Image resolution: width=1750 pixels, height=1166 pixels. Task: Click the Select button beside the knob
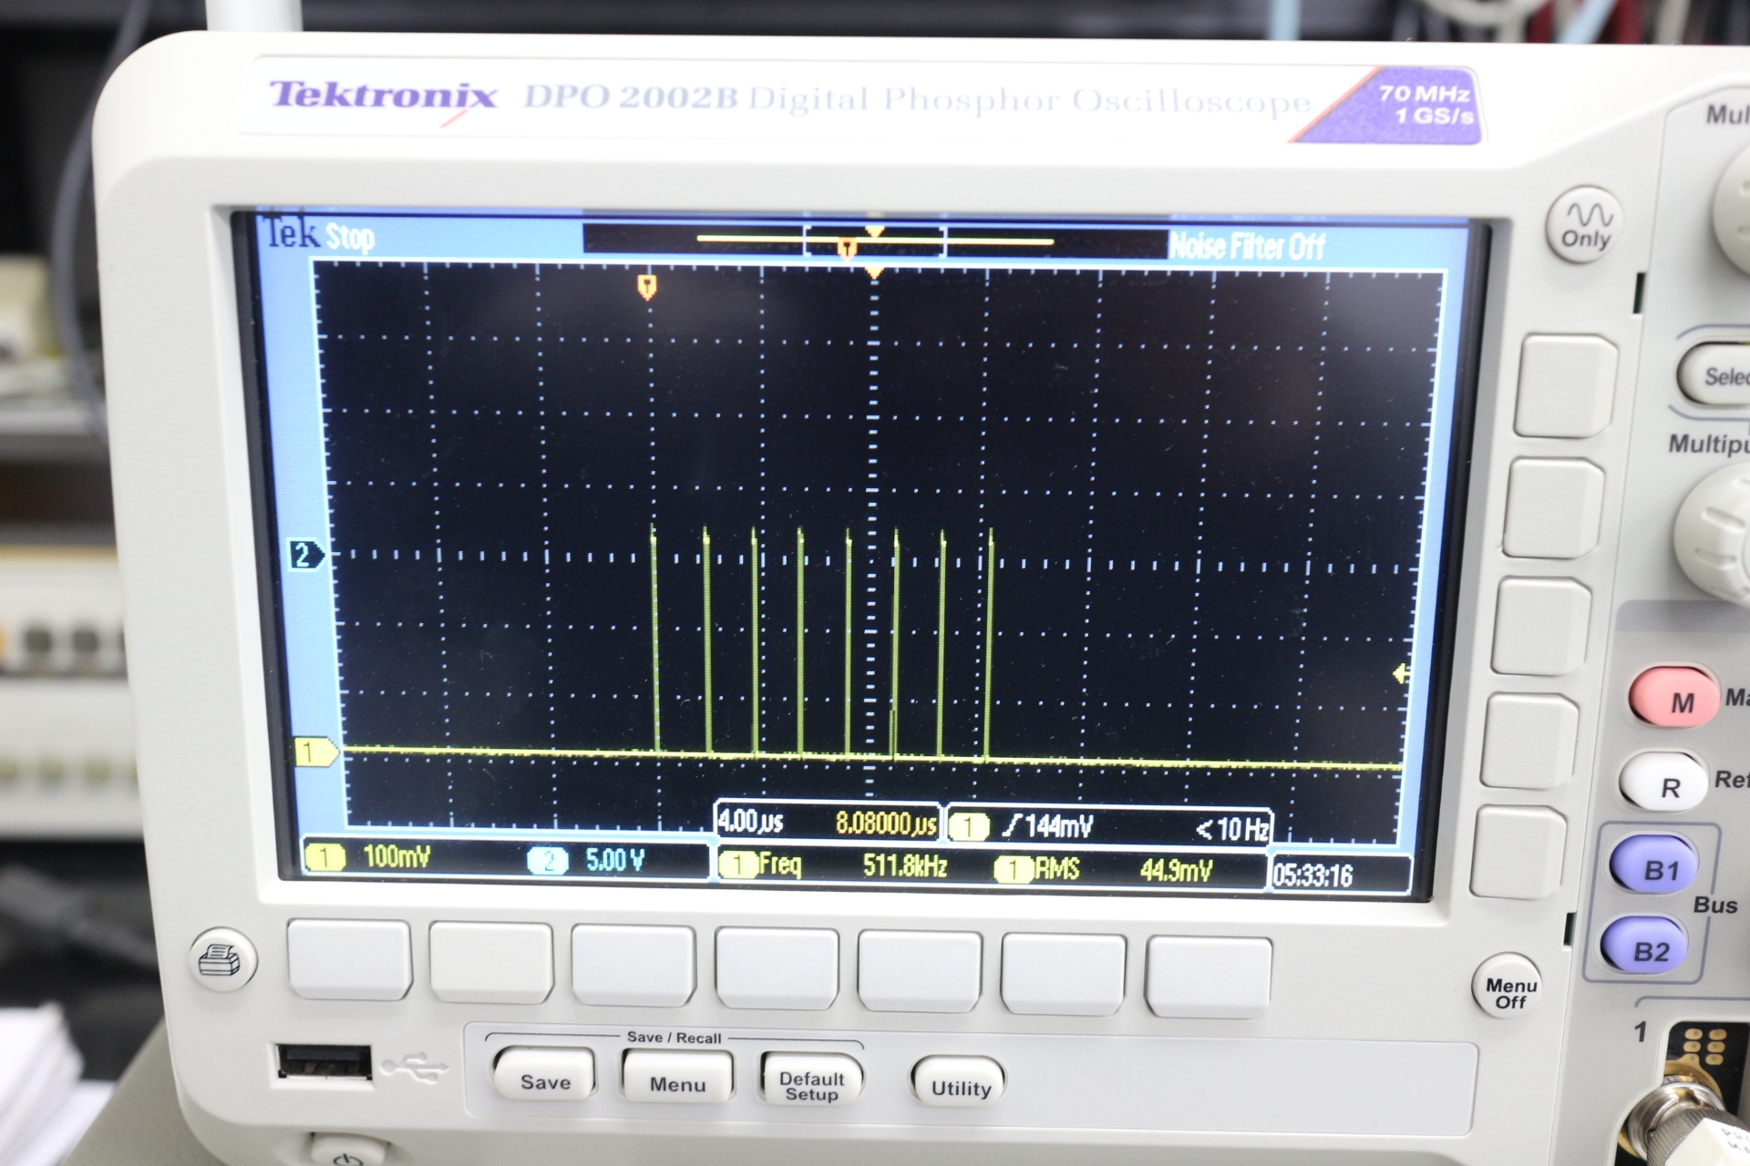click(x=1717, y=375)
